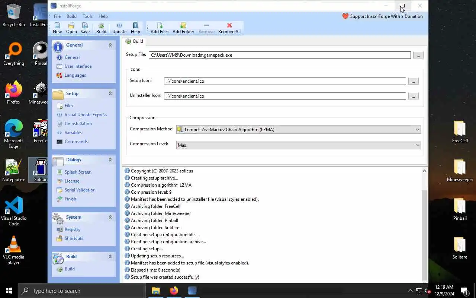Viewport: 476px width, 298px height.
Task: Open File Explorer from the taskbar
Action: coord(155,291)
